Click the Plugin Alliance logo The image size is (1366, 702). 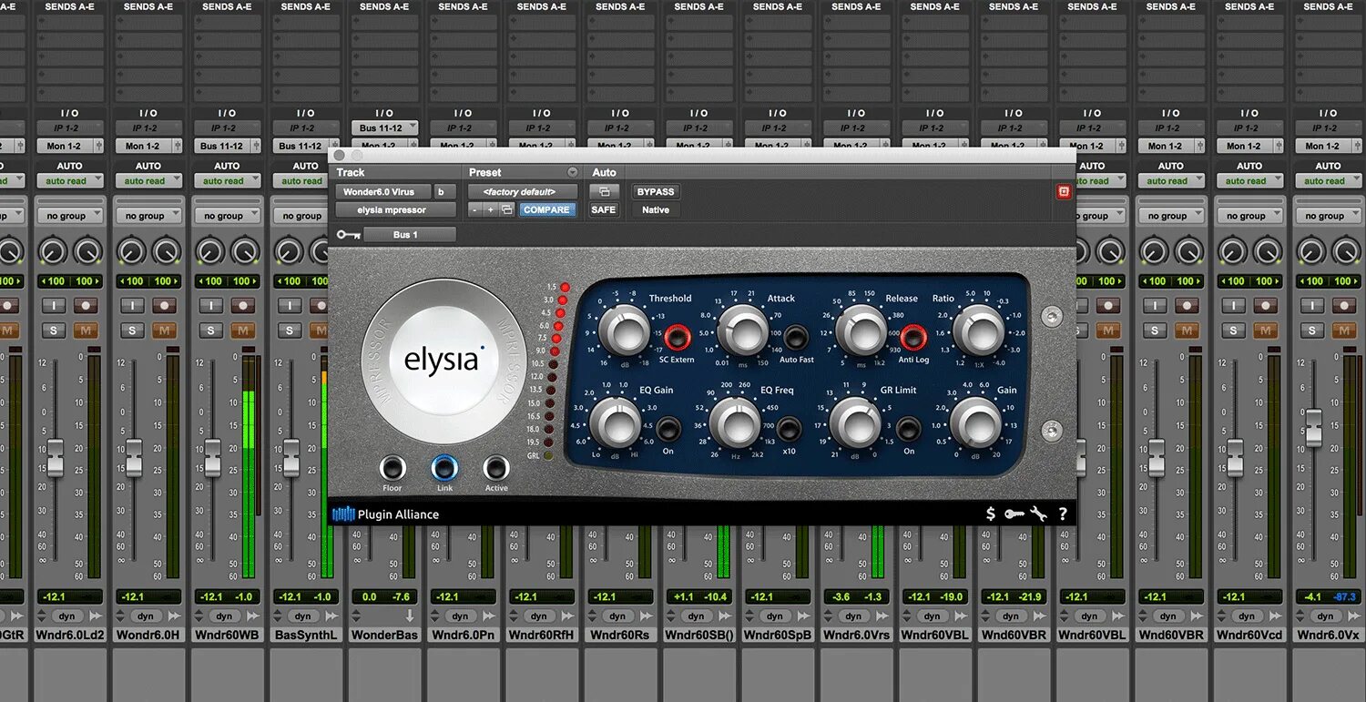(x=386, y=514)
